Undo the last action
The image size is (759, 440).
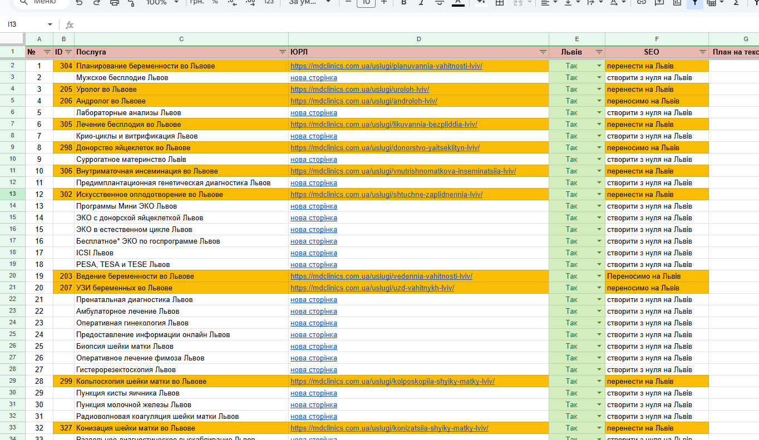(79, 3)
